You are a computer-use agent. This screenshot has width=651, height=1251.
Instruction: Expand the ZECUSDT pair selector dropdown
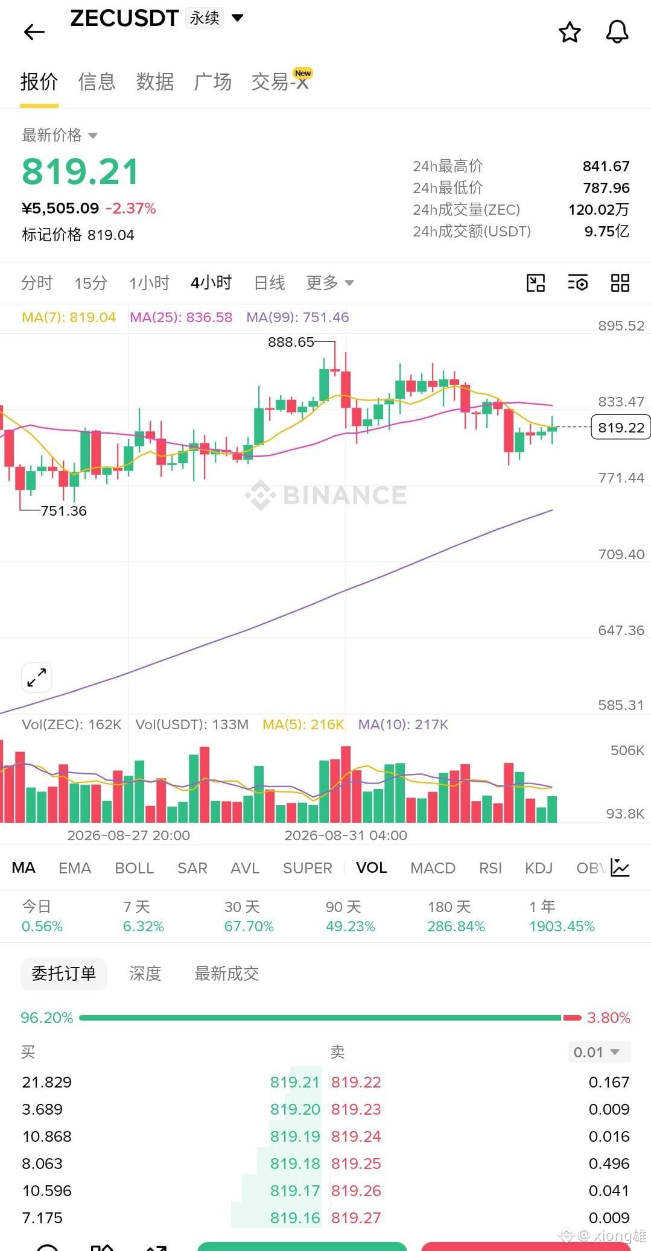coord(238,18)
